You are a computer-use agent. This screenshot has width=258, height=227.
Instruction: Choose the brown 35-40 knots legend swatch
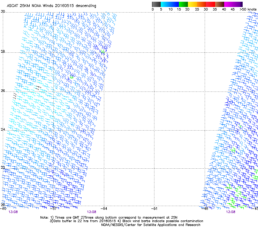coord(220,4)
